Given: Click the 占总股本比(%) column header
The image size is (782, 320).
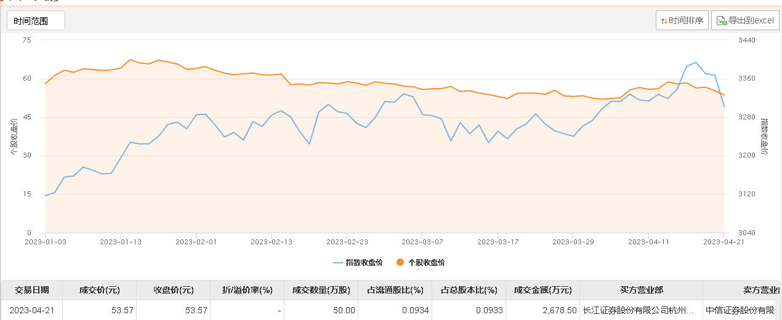Looking at the screenshot, I should pyautogui.click(x=469, y=290).
